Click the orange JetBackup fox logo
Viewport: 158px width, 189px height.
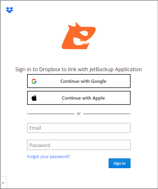coord(79,36)
